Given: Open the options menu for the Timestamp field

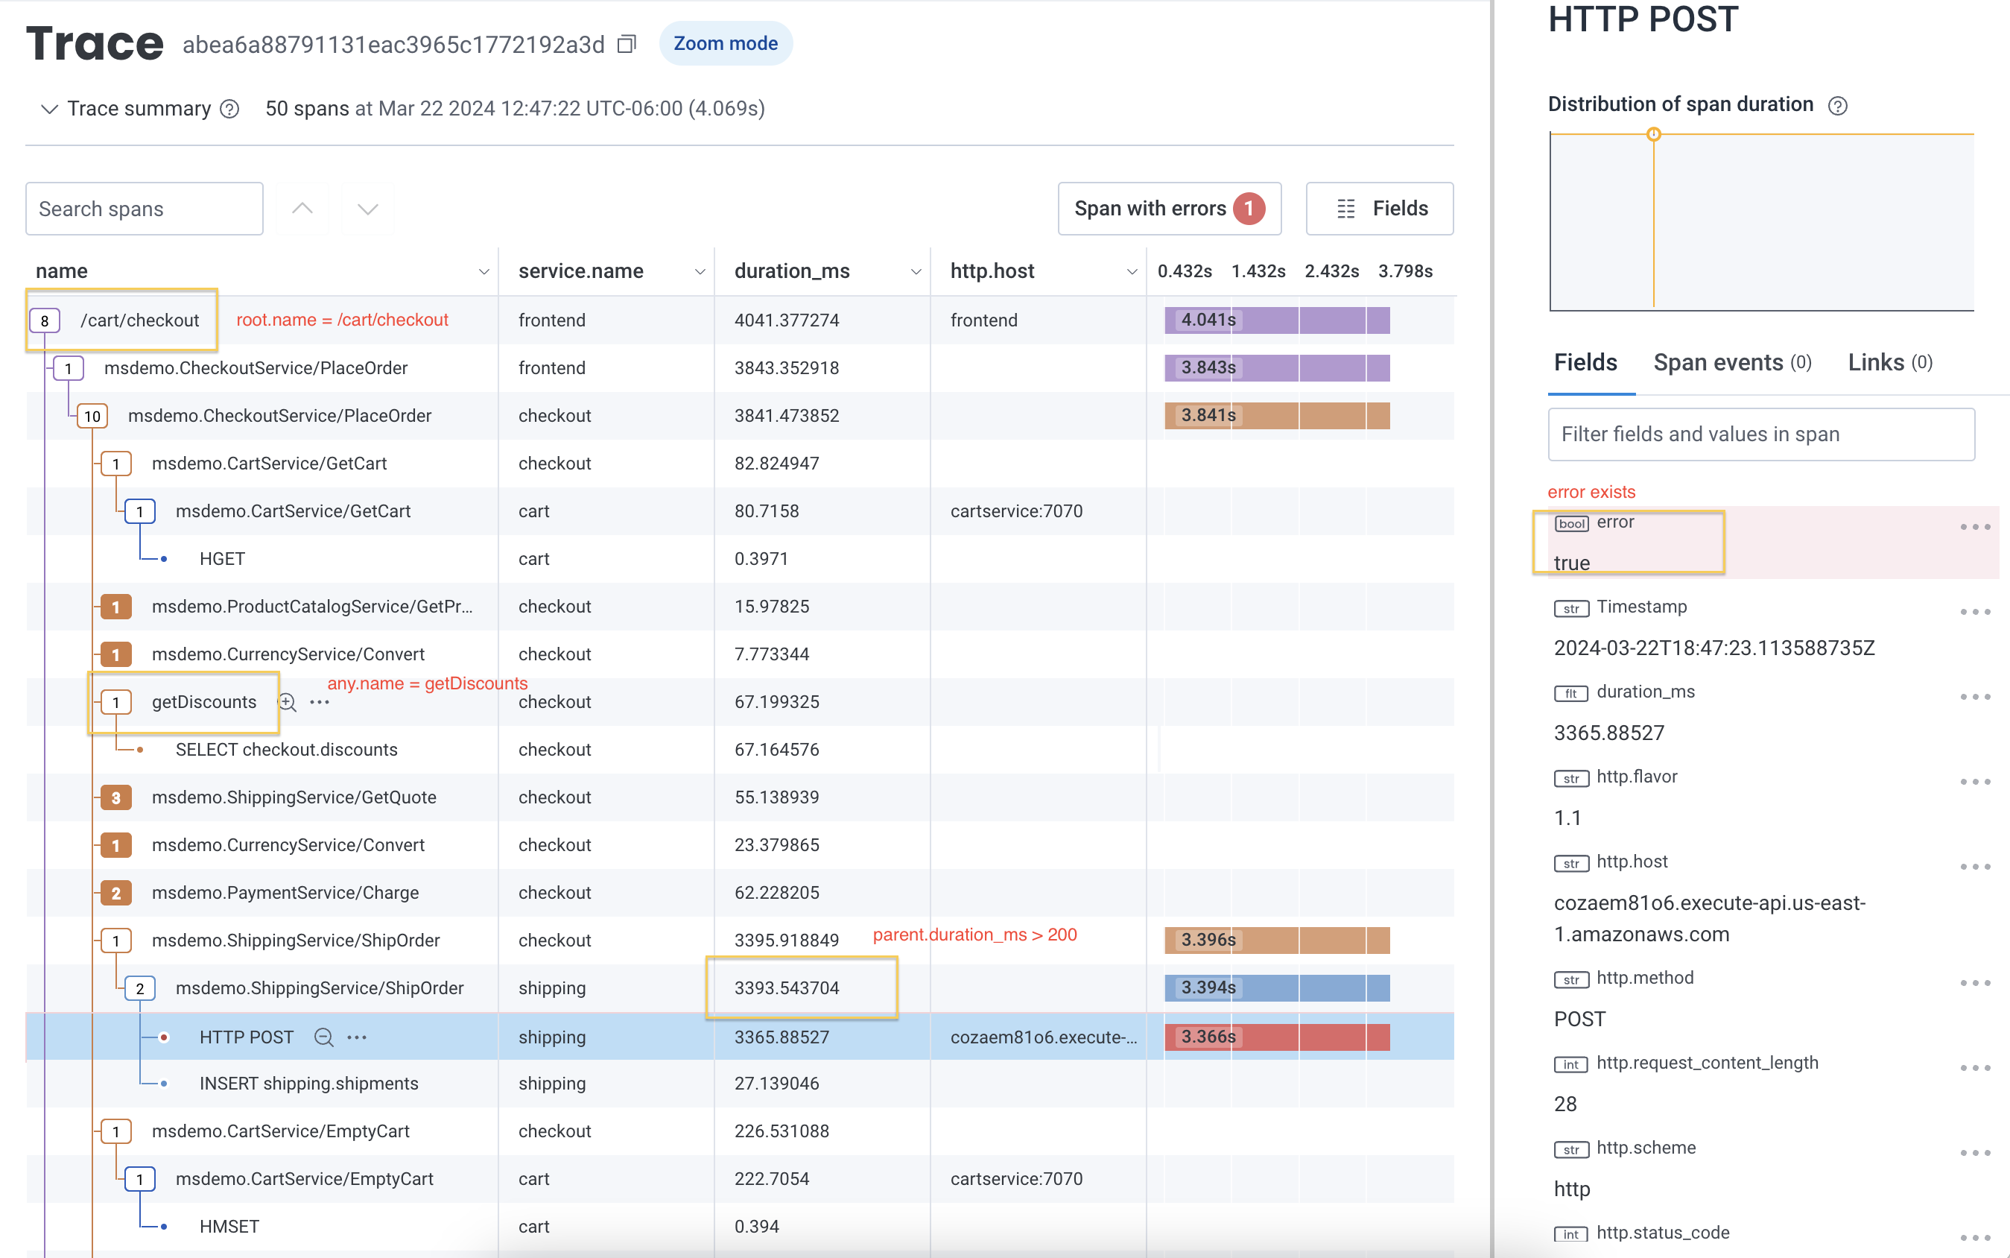Looking at the screenshot, I should click(1976, 612).
